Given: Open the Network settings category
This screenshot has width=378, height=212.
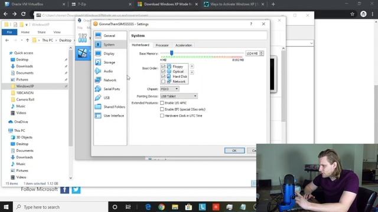Looking at the screenshot, I should (110, 80).
